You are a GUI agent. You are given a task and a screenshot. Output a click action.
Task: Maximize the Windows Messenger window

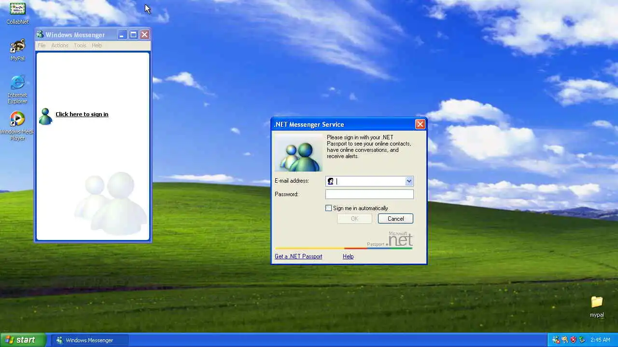click(133, 35)
